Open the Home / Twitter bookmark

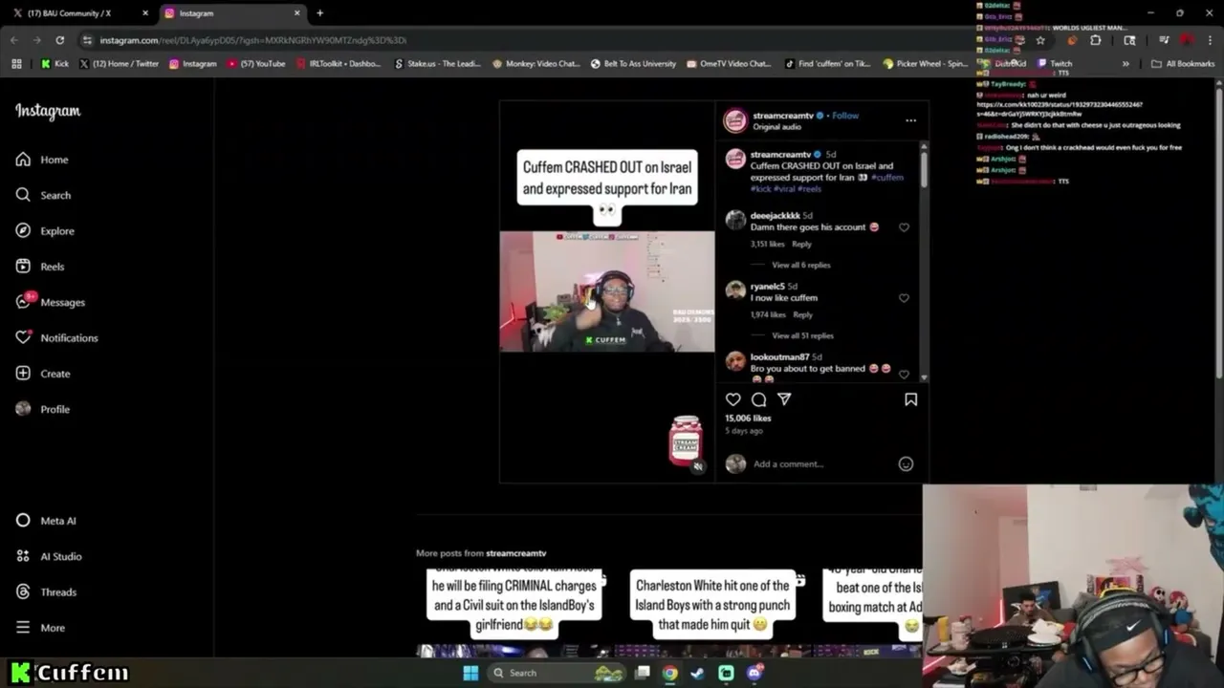pos(120,64)
